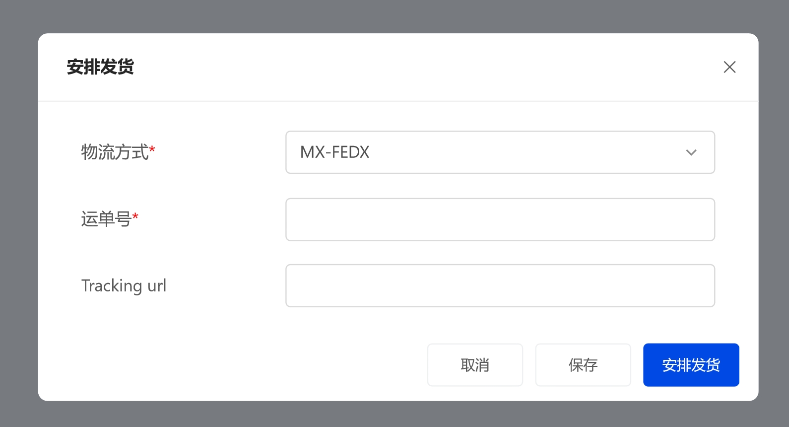Image resolution: width=789 pixels, height=427 pixels.
Task: Click into the Tracking url text box
Action: pos(500,285)
